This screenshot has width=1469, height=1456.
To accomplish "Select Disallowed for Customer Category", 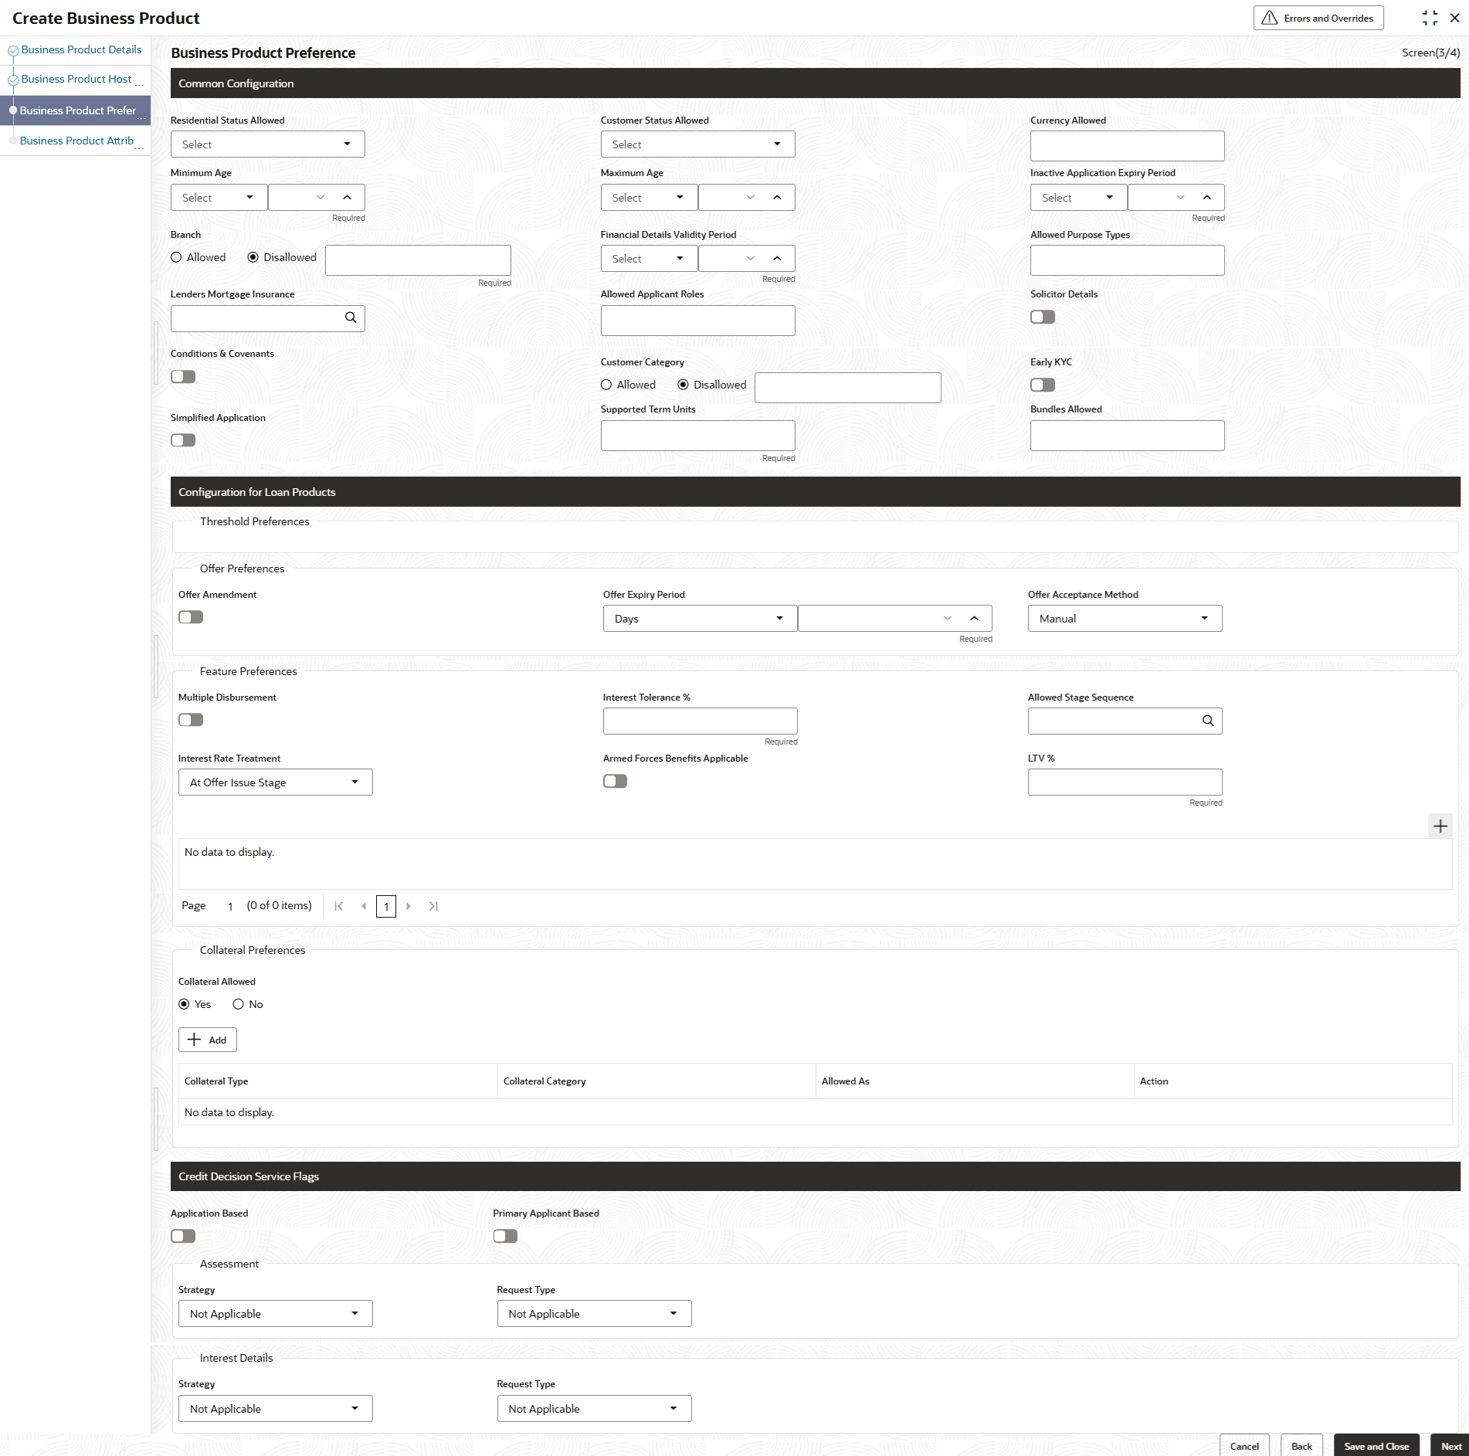I will (683, 385).
